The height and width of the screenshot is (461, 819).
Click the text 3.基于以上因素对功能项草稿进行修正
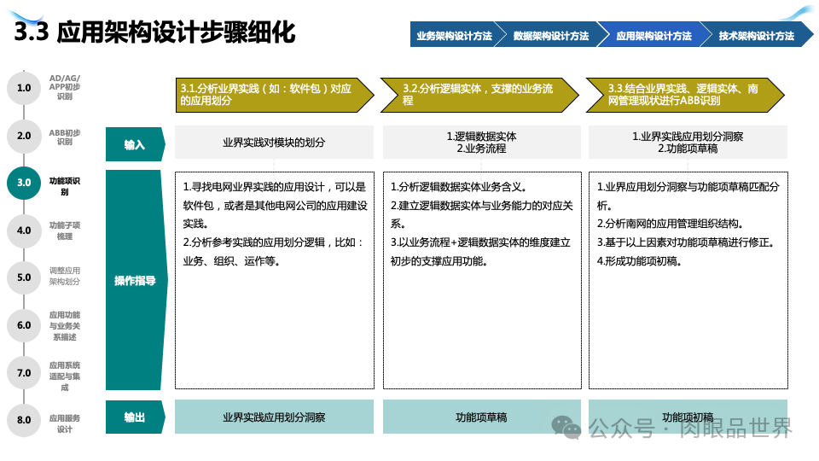coord(685,242)
